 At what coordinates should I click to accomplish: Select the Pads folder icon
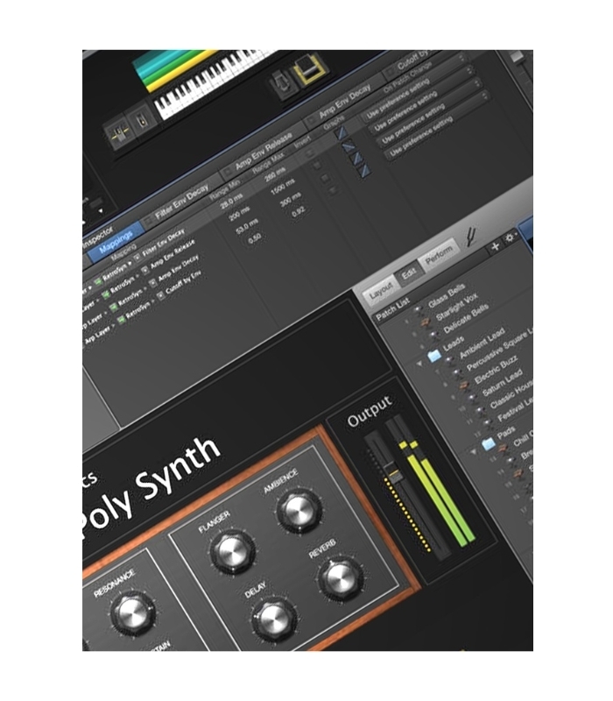click(x=489, y=445)
